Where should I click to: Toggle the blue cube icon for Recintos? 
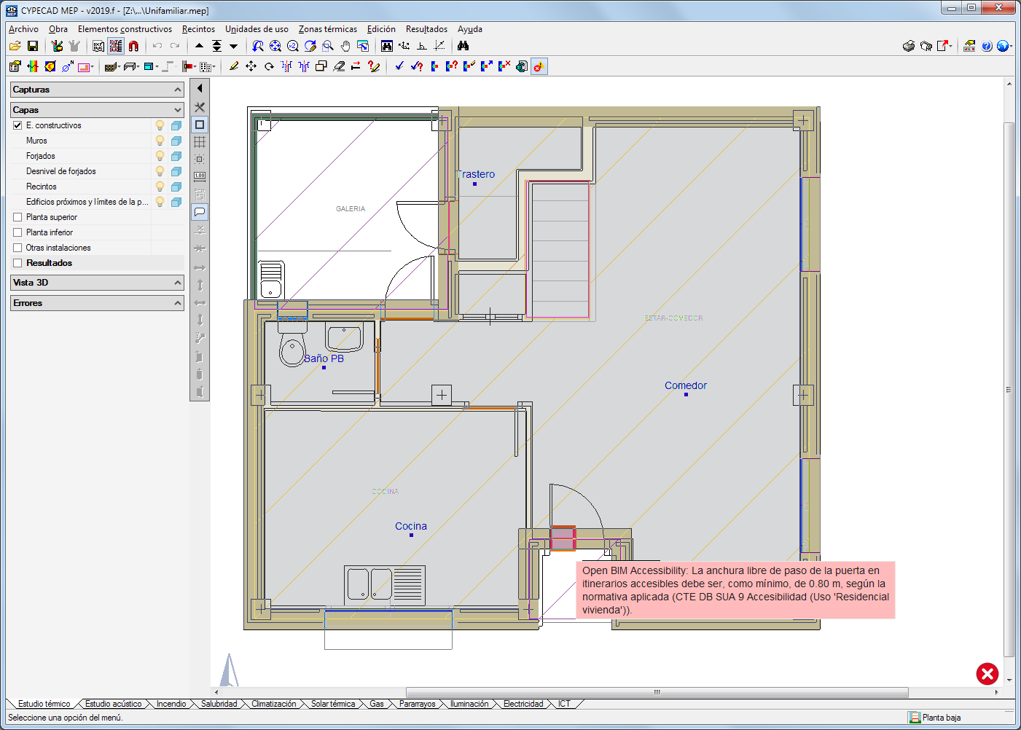176,187
